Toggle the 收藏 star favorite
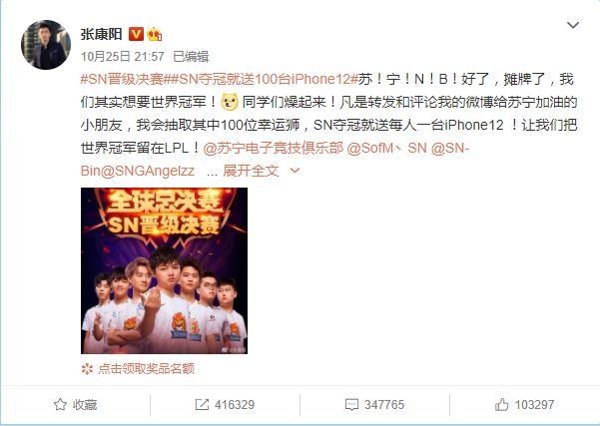 tap(76, 405)
